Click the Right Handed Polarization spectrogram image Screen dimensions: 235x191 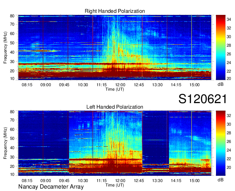(115, 47)
